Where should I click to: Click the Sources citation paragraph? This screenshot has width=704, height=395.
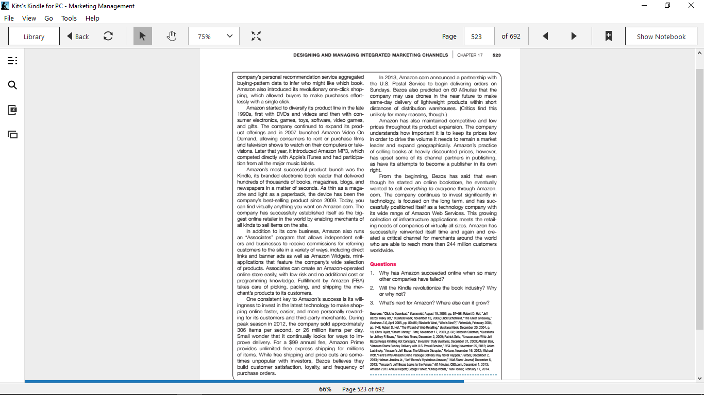pos(433,341)
